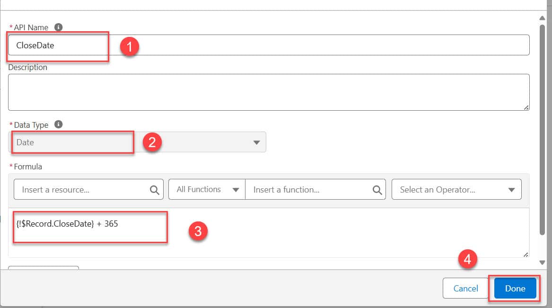Open the Select an Operator dropdown

[456, 189]
